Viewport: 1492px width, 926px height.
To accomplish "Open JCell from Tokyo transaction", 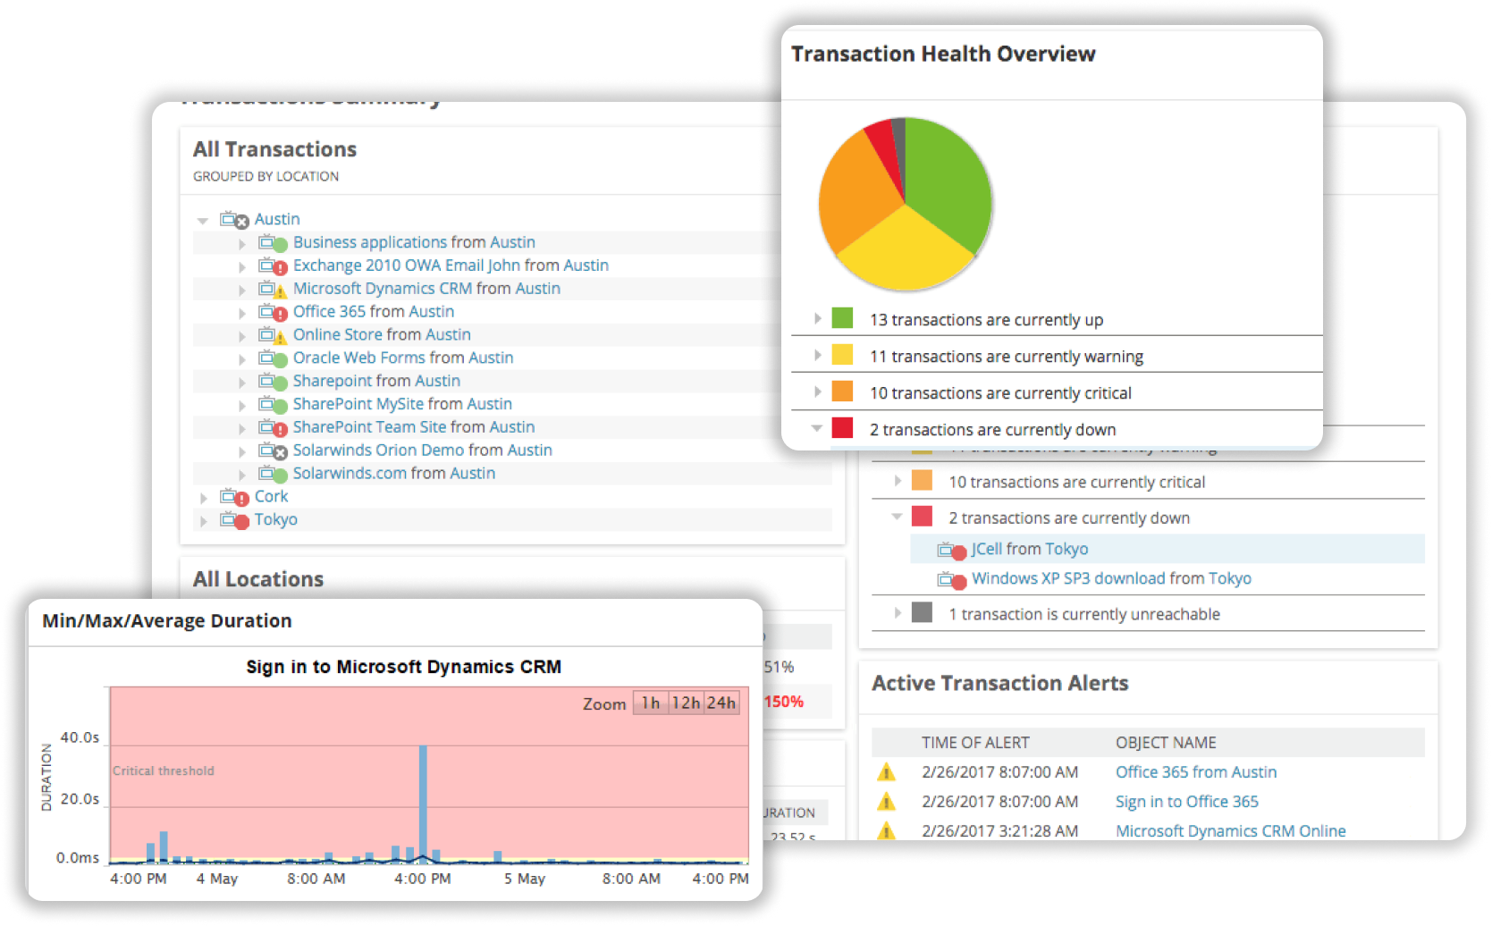I will 1030,550.
